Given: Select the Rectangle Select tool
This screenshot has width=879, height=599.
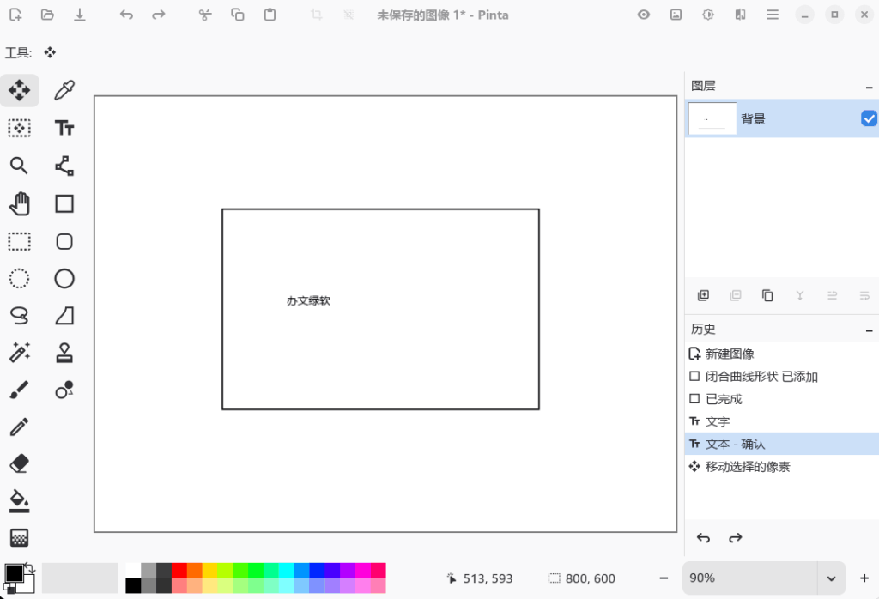Looking at the screenshot, I should (x=20, y=241).
